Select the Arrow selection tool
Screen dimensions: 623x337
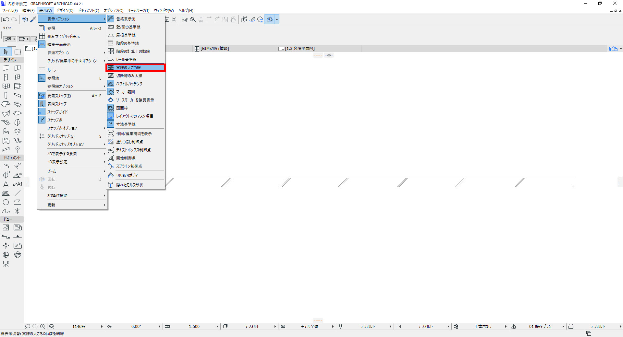click(x=6, y=52)
